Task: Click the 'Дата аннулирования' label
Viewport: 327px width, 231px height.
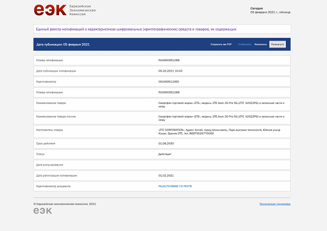Action: 50,165
